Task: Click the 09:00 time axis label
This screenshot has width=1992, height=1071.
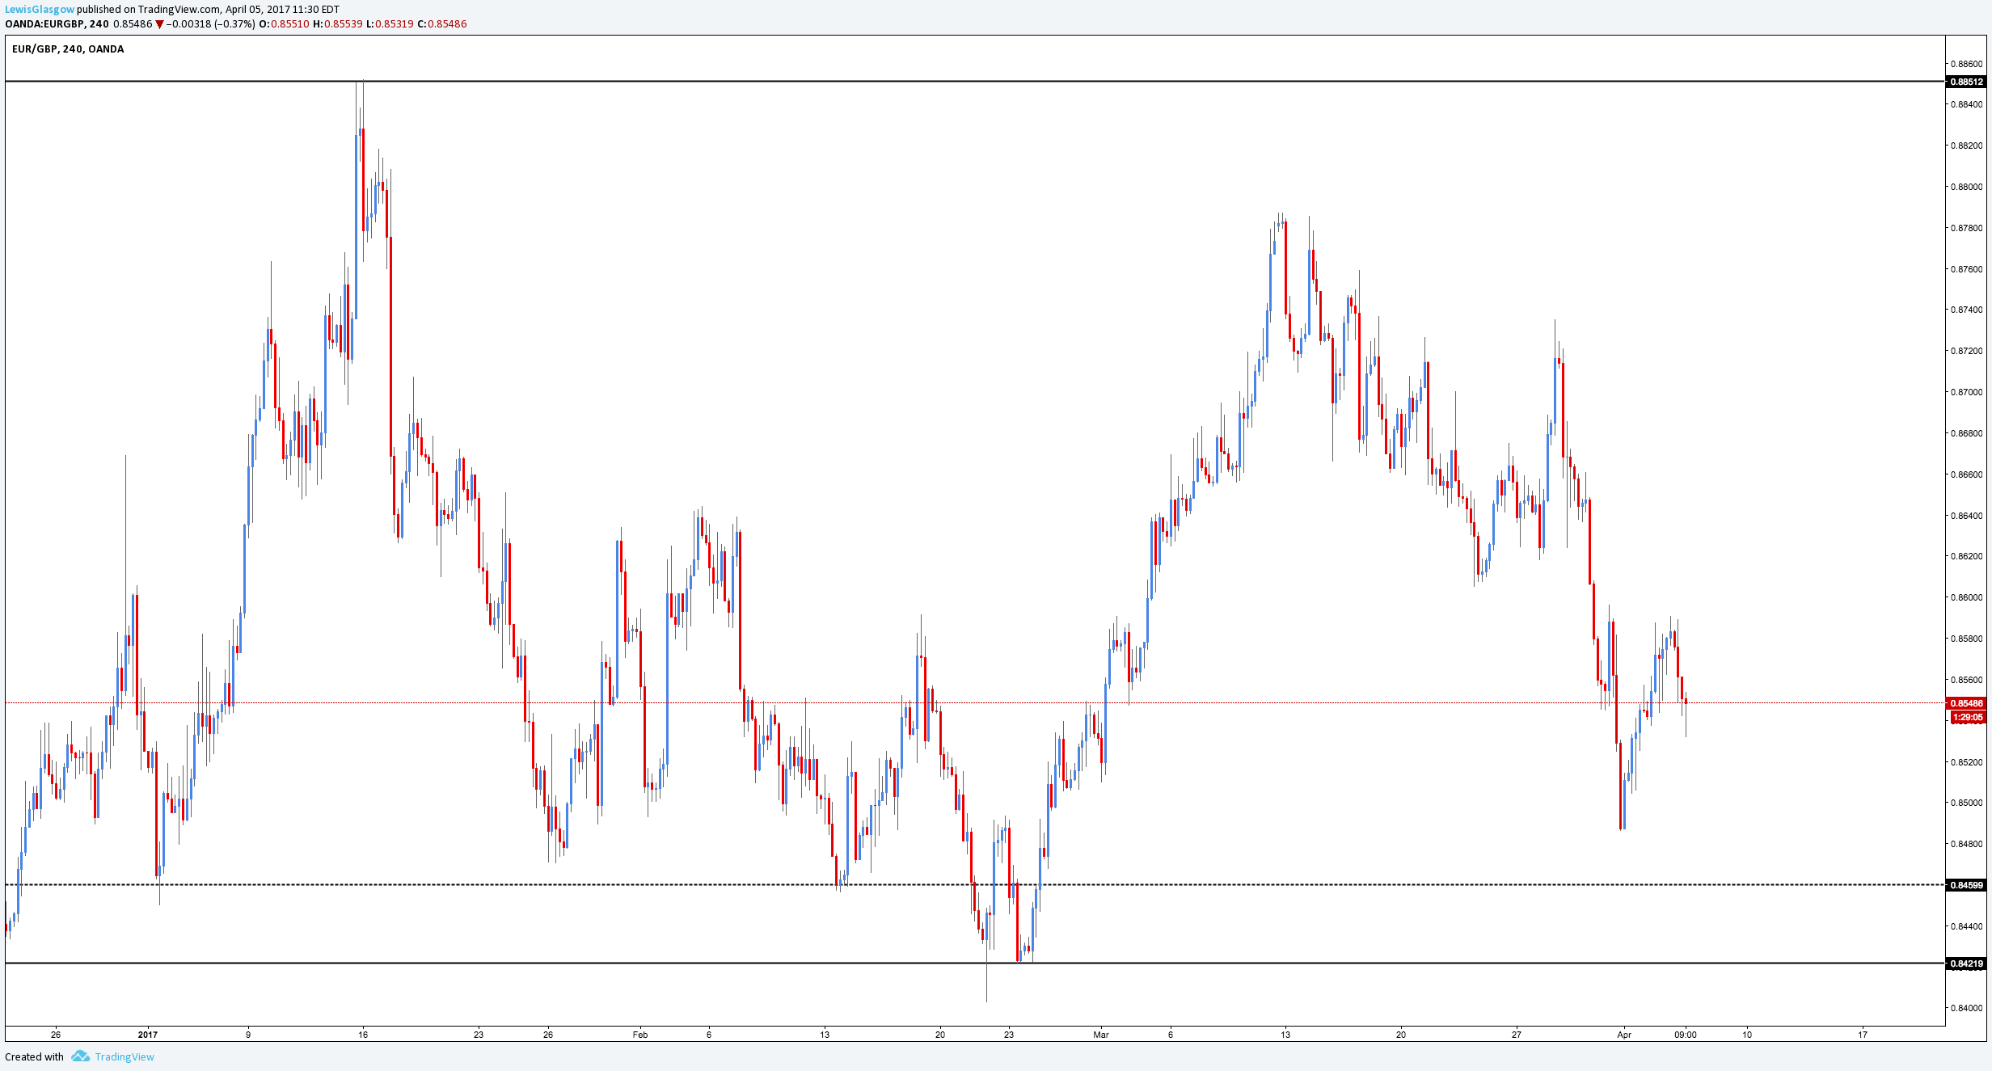Action: click(1686, 1034)
